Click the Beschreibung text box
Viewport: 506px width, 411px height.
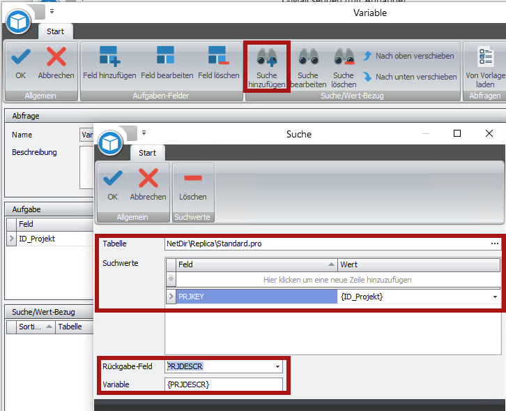pos(86,167)
